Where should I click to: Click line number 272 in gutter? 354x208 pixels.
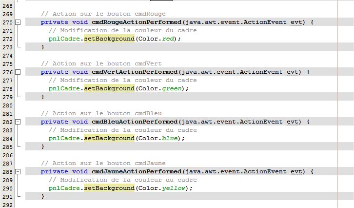[7, 39]
